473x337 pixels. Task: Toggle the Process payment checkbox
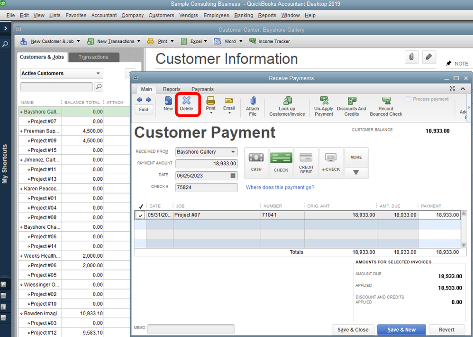409,99
